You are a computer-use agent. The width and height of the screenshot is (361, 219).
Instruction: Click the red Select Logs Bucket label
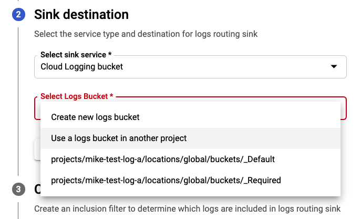[x=77, y=96]
